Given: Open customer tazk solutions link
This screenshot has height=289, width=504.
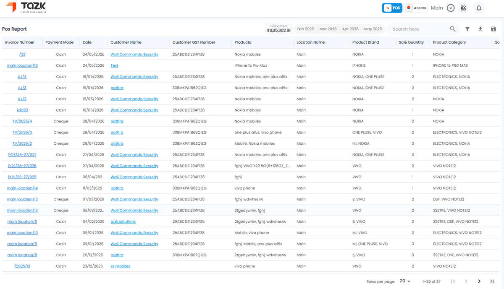Looking at the screenshot, I should click(123, 221).
